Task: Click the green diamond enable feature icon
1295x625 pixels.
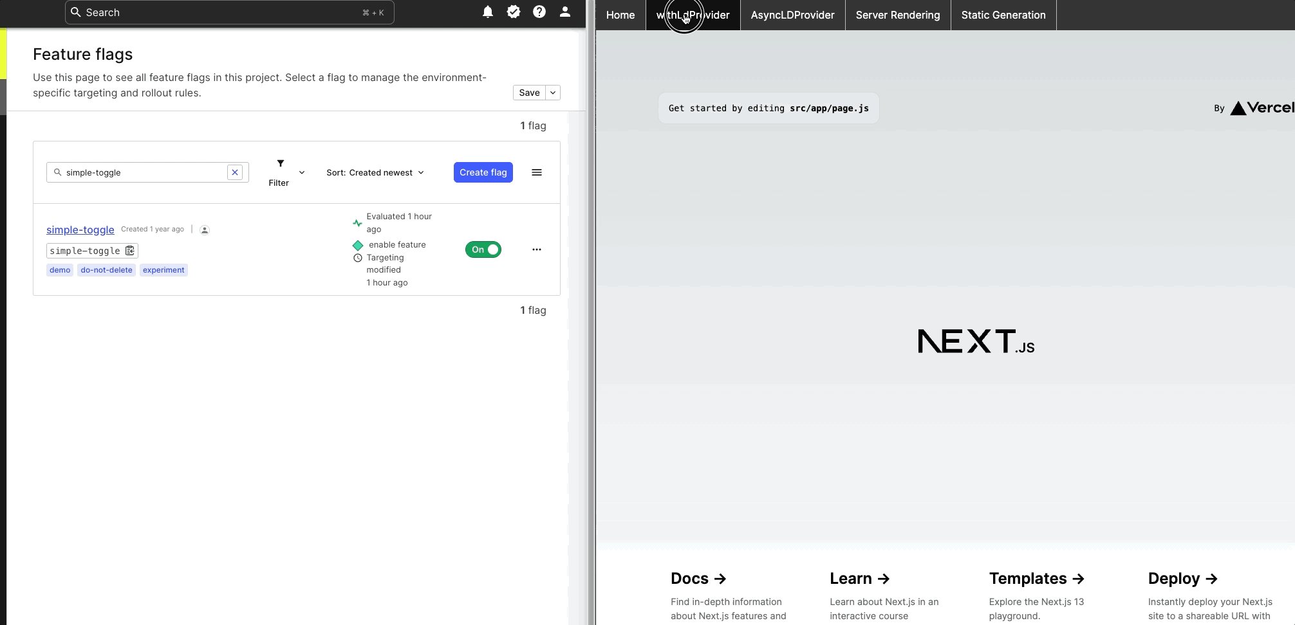Action: coord(358,245)
